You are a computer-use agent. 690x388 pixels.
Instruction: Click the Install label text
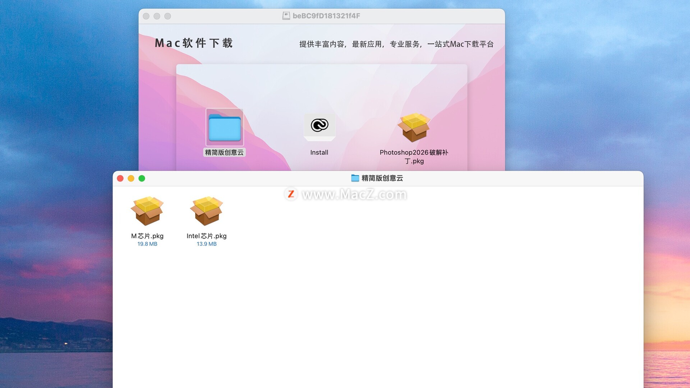[319, 153]
